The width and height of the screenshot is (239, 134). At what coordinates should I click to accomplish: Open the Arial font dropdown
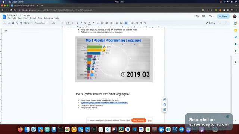(56, 23)
